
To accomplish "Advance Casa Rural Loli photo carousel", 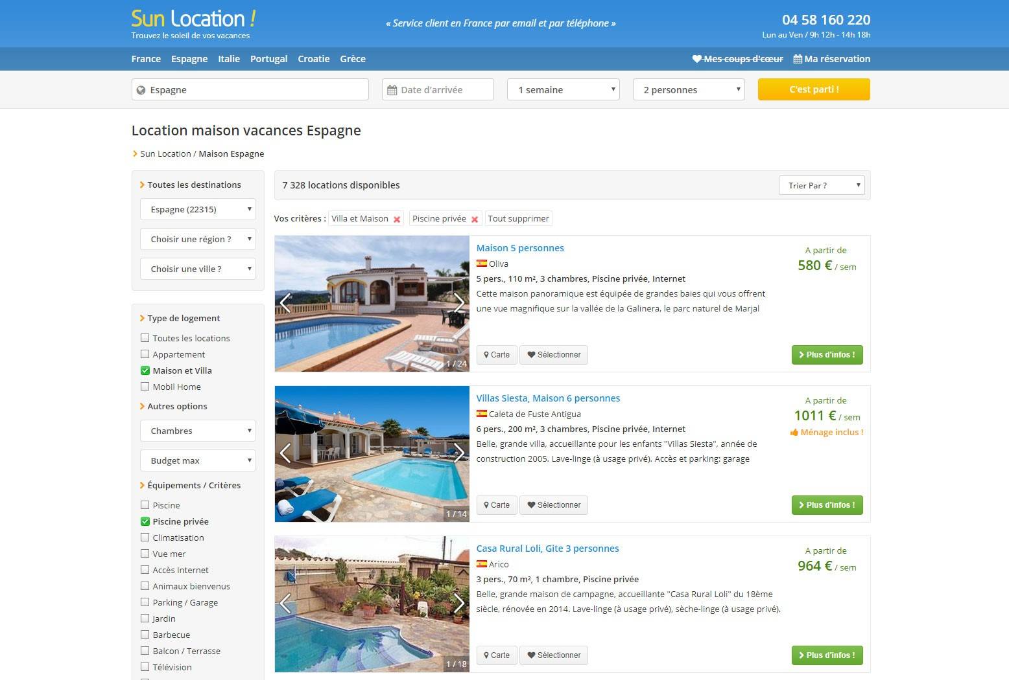I will coord(458,603).
